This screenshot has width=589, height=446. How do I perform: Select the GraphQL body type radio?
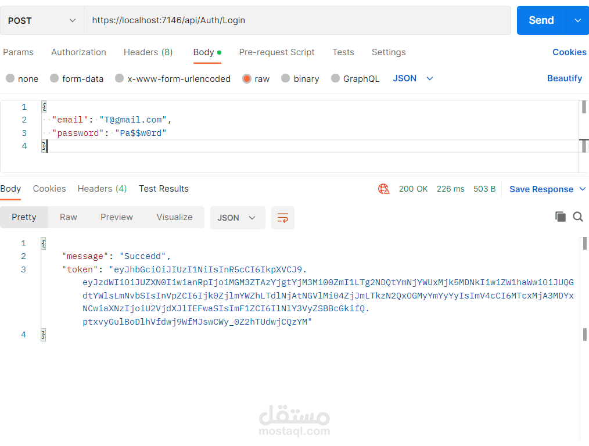pyautogui.click(x=335, y=78)
